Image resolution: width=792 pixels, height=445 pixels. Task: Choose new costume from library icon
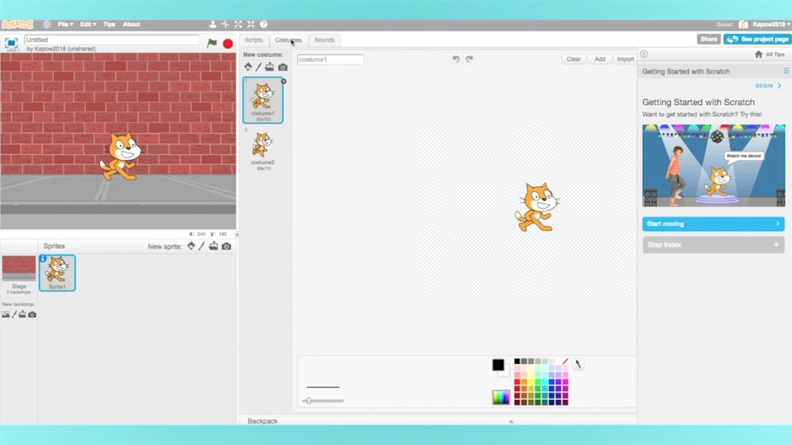248,67
